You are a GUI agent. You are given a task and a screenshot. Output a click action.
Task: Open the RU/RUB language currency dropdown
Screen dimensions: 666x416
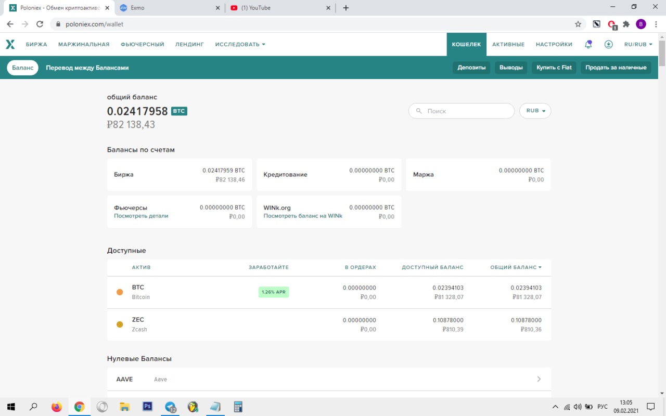click(638, 44)
